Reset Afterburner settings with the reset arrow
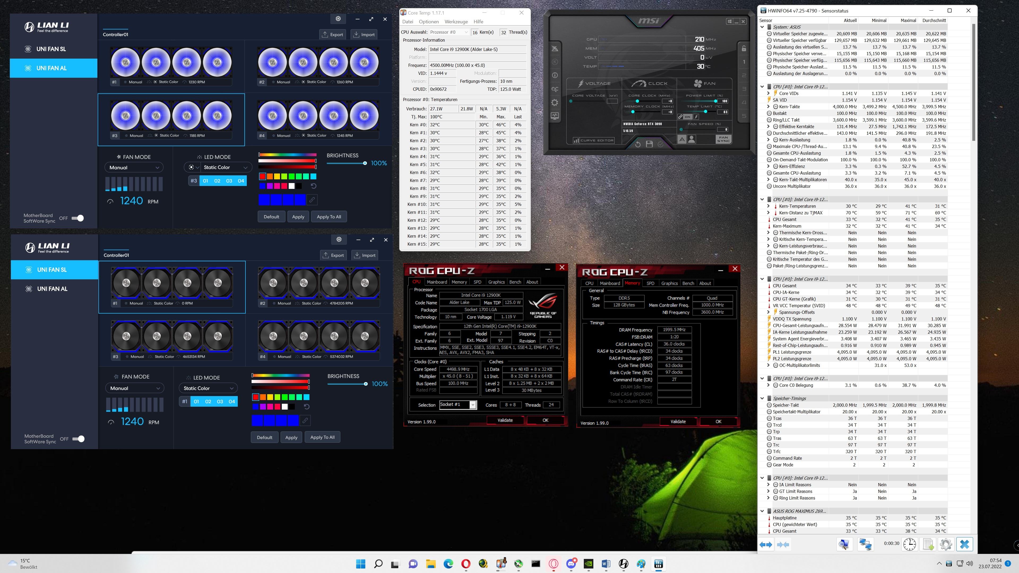This screenshot has height=573, width=1019. pyautogui.click(x=638, y=144)
